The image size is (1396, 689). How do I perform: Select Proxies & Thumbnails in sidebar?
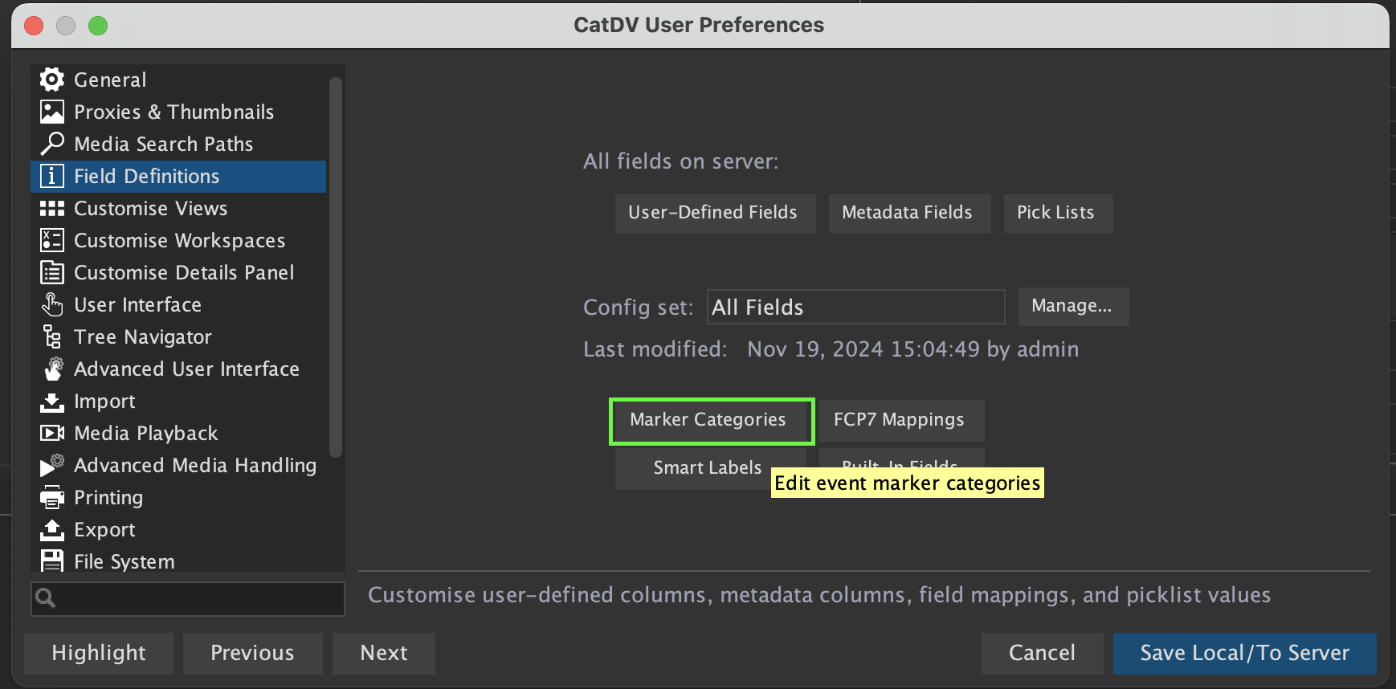[x=178, y=112]
